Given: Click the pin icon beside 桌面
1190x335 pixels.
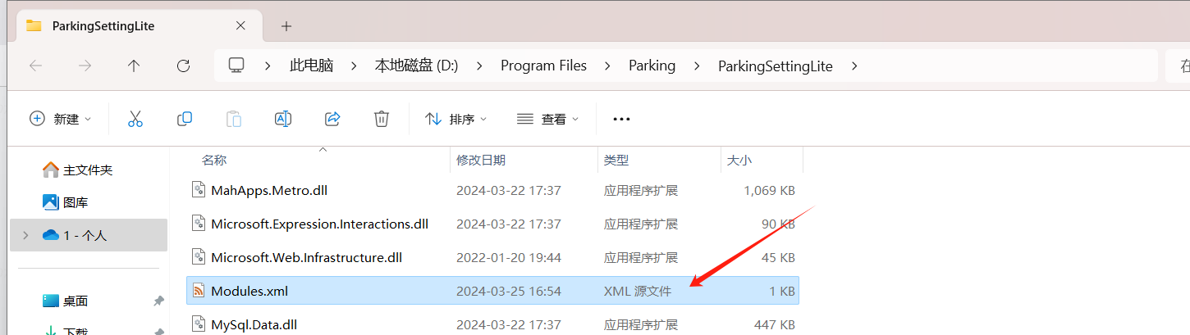Looking at the screenshot, I should click(158, 301).
